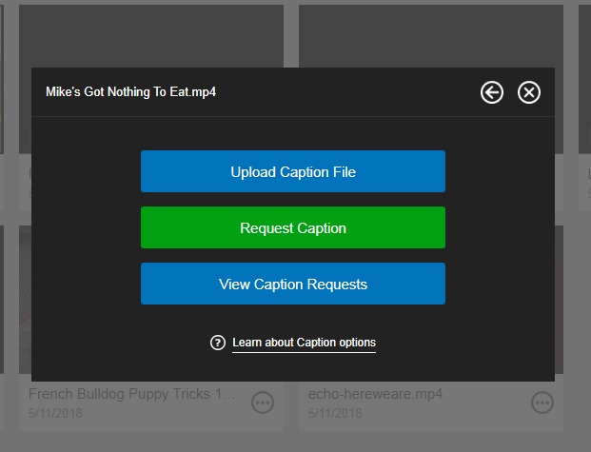Image resolution: width=591 pixels, height=452 pixels.
Task: Select the echo-hereweare.mp4 file name
Action: 375,394
